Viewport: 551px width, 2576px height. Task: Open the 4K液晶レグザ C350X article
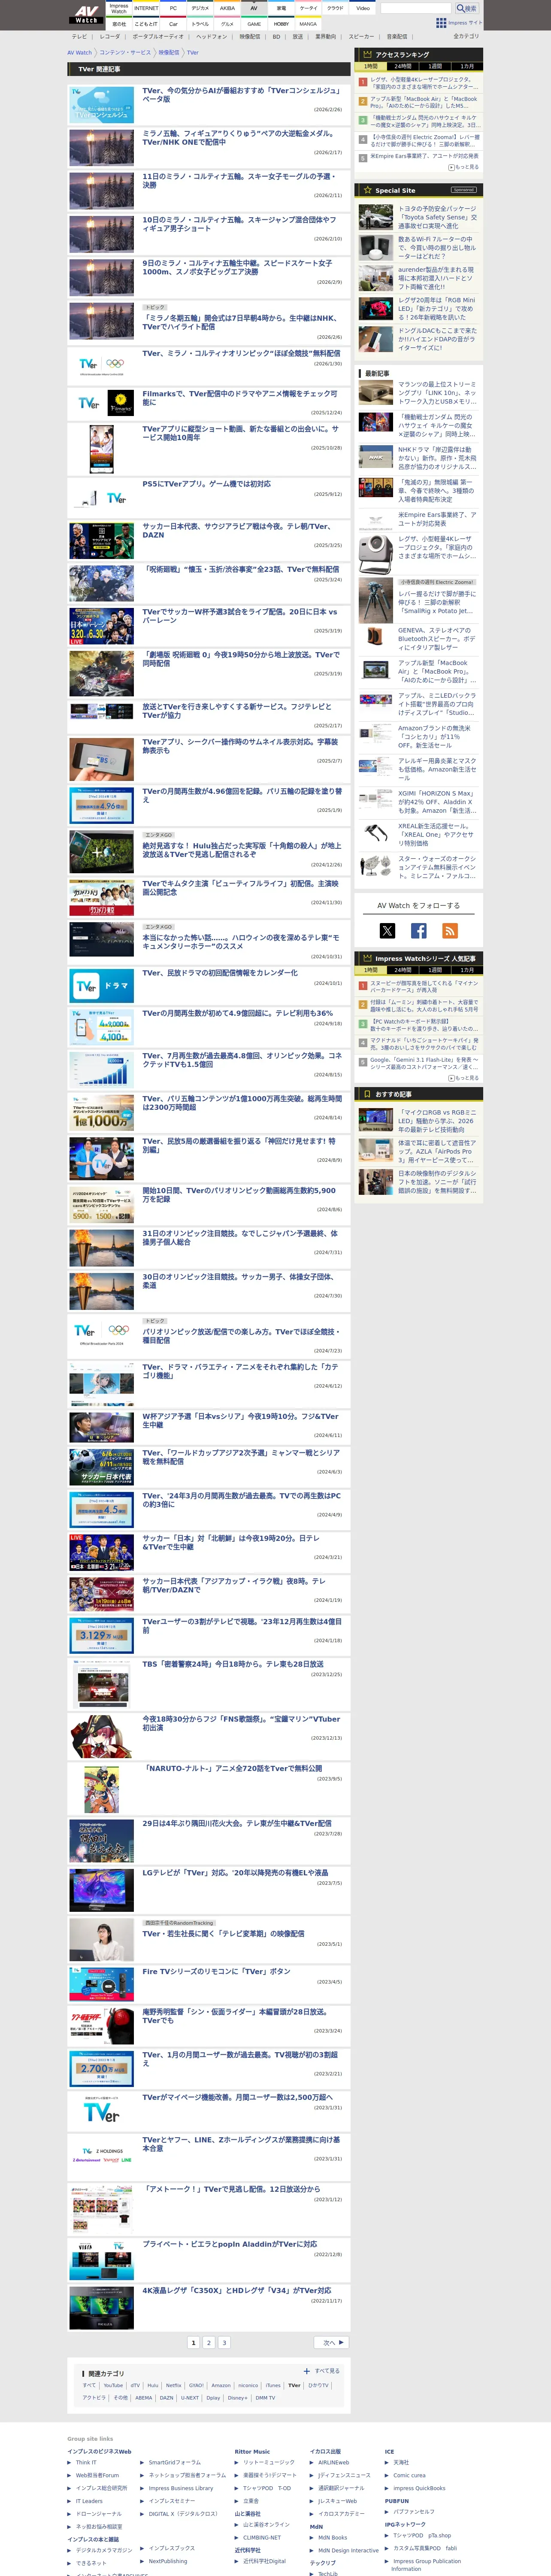click(236, 2290)
